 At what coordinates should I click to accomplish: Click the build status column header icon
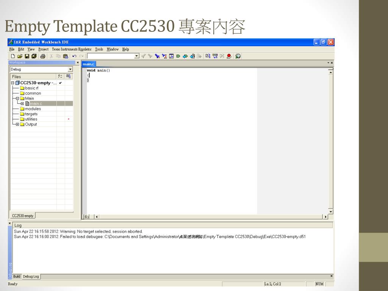click(x=60, y=76)
